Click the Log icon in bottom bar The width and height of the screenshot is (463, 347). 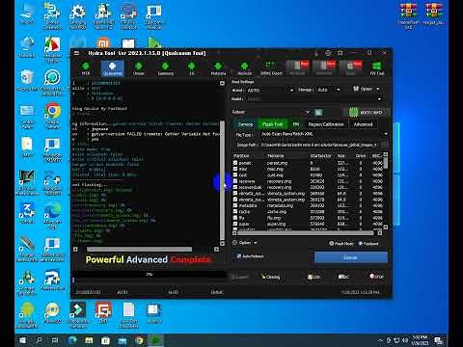313,277
